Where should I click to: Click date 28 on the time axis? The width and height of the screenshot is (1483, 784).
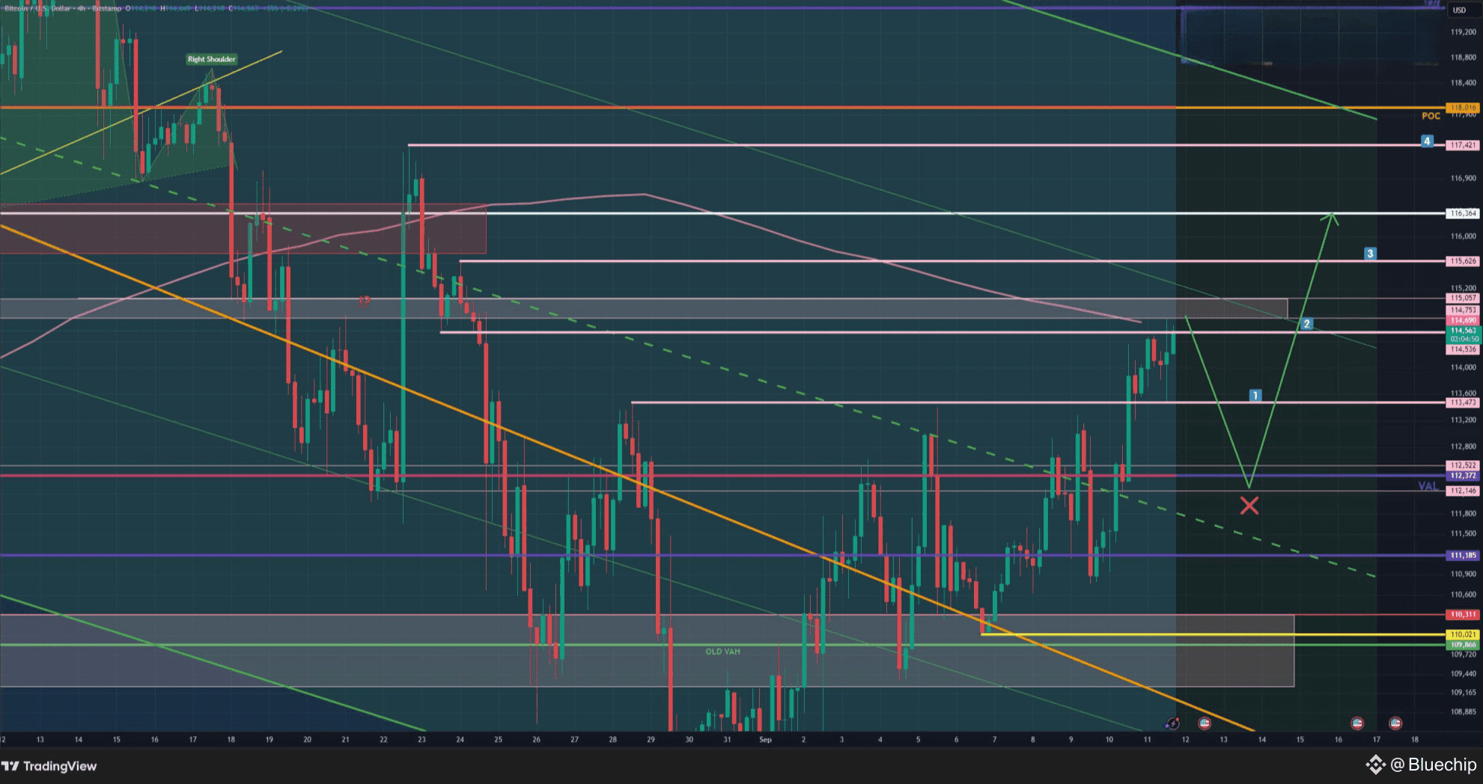(612, 740)
